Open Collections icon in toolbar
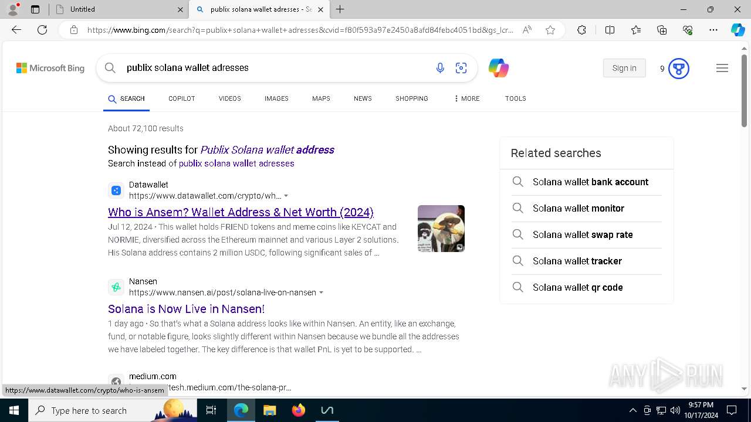 (662, 30)
